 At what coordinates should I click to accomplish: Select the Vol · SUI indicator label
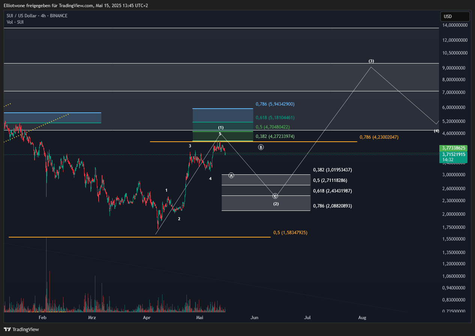coord(15,22)
